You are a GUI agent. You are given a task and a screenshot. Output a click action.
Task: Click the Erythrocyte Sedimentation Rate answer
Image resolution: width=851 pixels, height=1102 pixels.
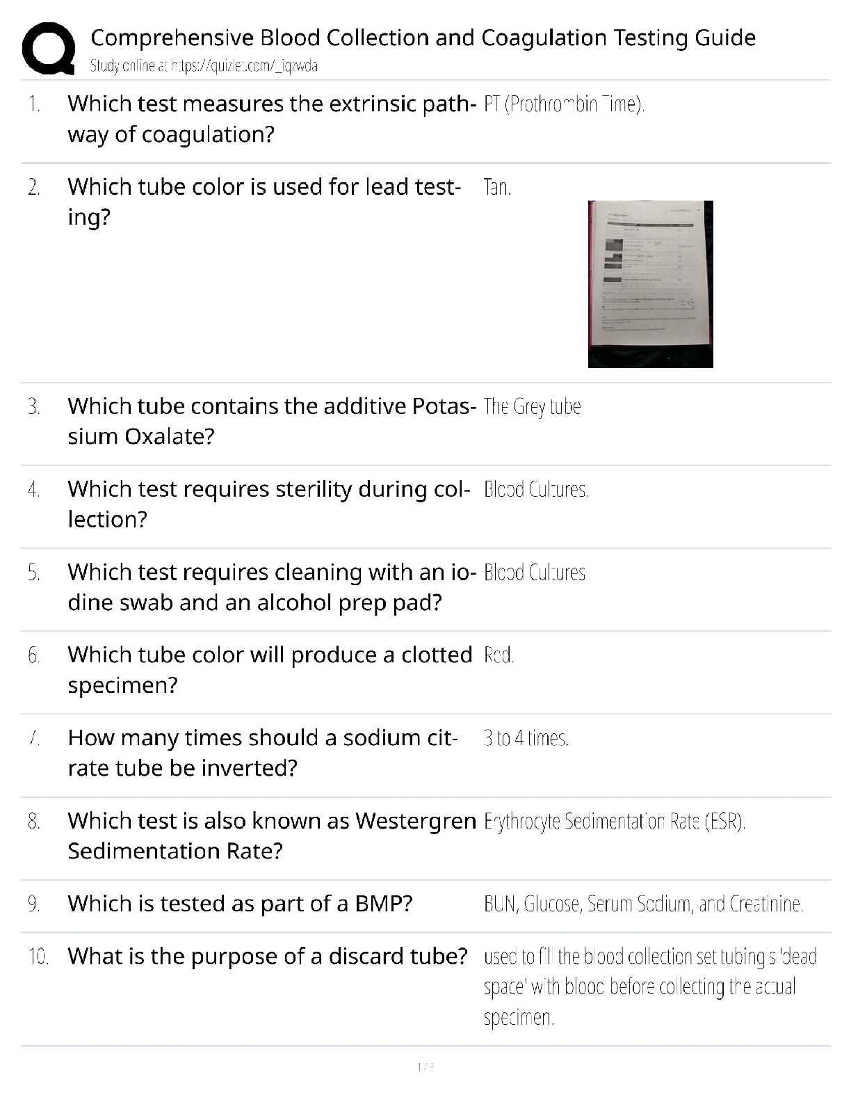coord(614,822)
